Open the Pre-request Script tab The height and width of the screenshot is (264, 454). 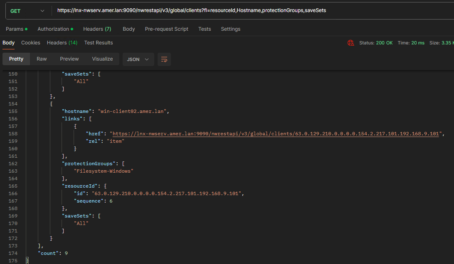[166, 29]
